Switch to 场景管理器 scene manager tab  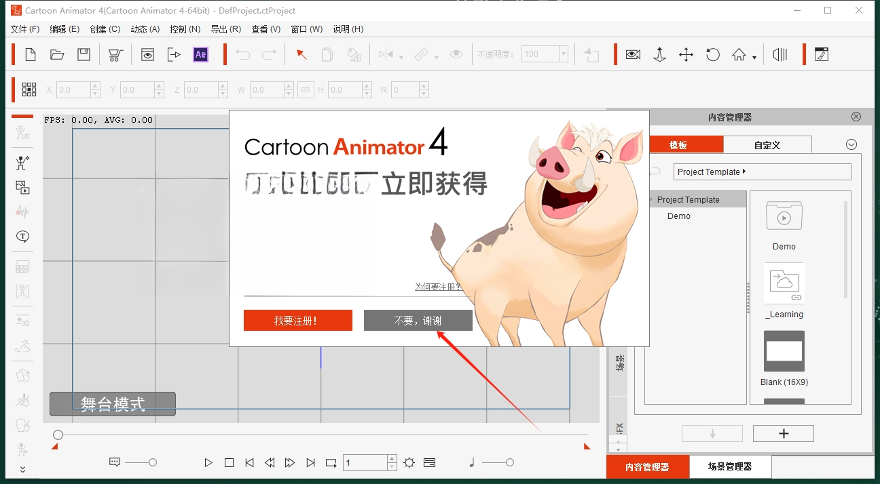tap(730, 466)
